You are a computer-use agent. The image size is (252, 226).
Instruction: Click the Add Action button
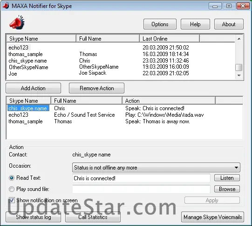coord(33,88)
